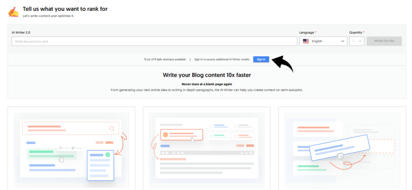Click the green checkmark badge in first illustration
This screenshot has height=190, width=412.
pos(107,155)
